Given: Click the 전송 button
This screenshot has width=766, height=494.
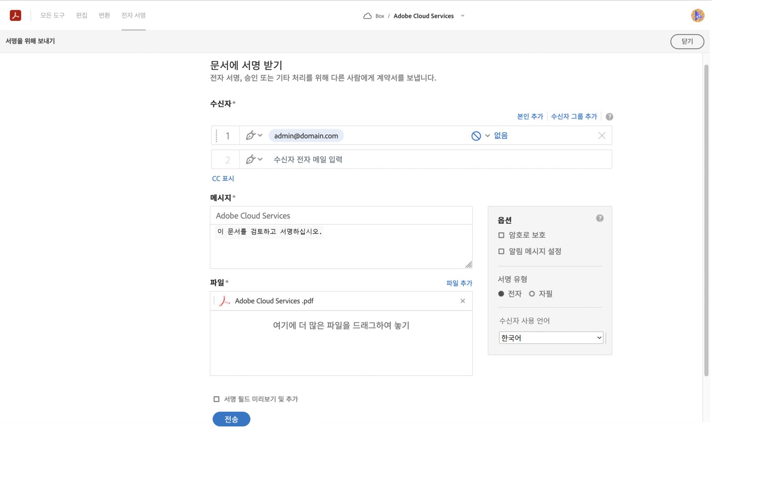Looking at the screenshot, I should 231,419.
